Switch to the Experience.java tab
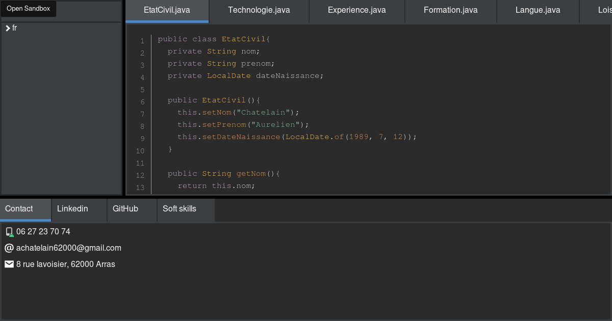The width and height of the screenshot is (612, 321). click(x=356, y=9)
